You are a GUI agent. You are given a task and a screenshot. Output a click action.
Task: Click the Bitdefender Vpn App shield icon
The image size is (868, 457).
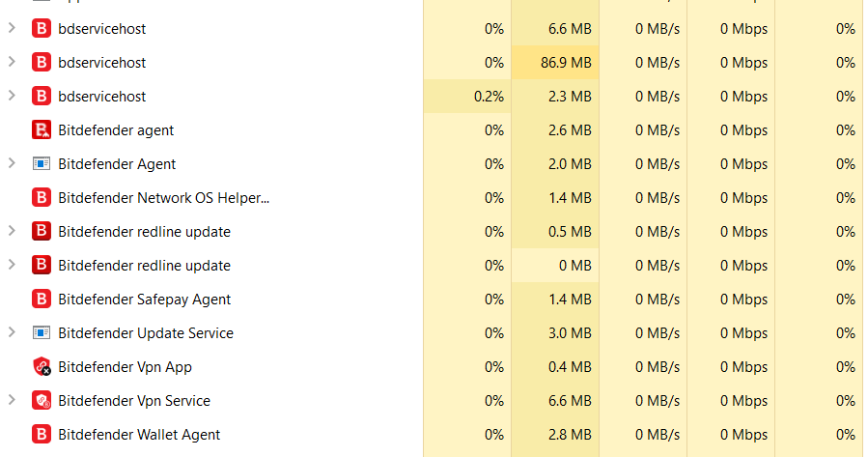(42, 367)
